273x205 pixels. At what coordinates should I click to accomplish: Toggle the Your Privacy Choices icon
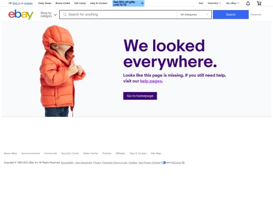pos(163,162)
